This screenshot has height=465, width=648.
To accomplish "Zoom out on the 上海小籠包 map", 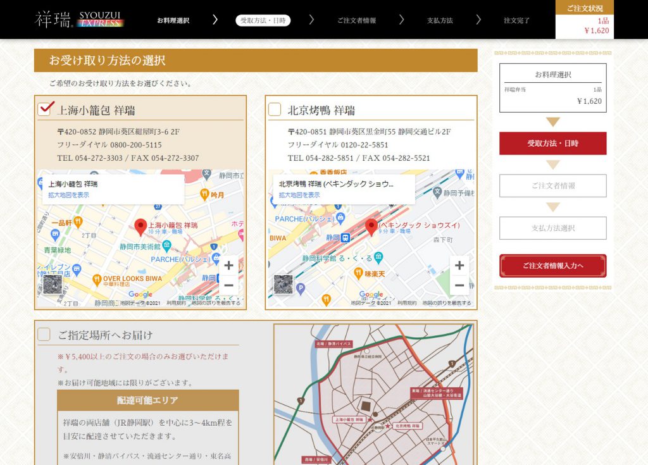I will (x=228, y=285).
